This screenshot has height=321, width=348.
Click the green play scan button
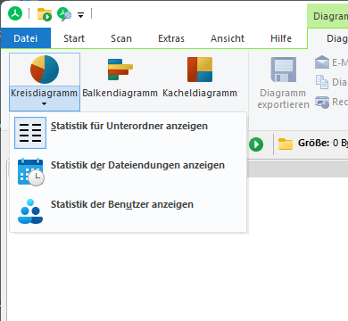point(256,144)
